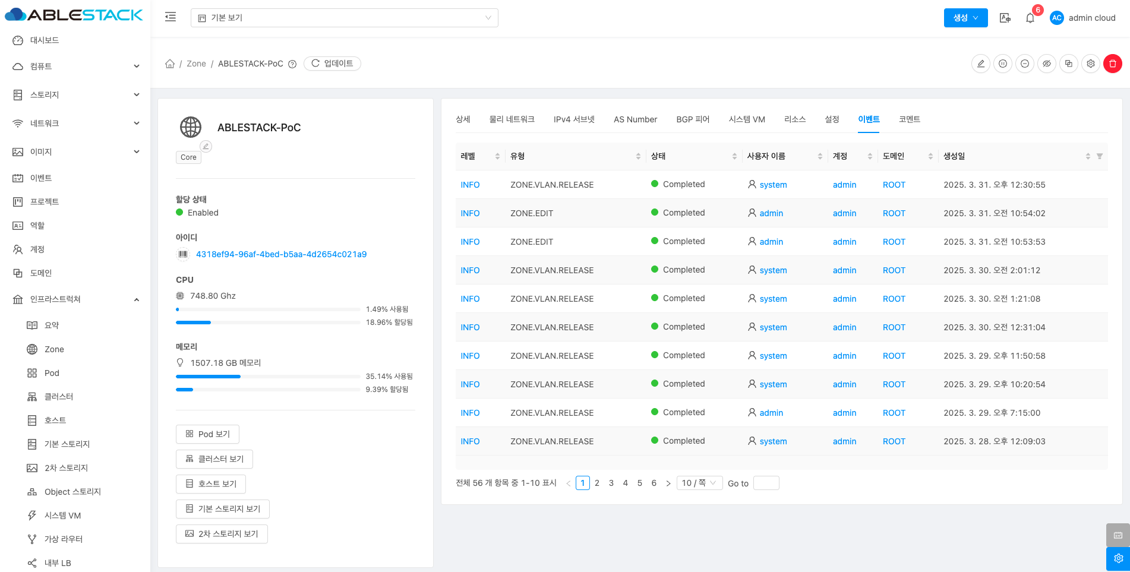
Task: Click the Go to page input field
Action: (766, 483)
